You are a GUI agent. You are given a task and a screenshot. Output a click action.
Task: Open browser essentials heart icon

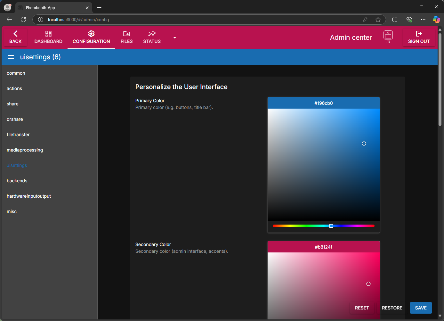click(409, 20)
